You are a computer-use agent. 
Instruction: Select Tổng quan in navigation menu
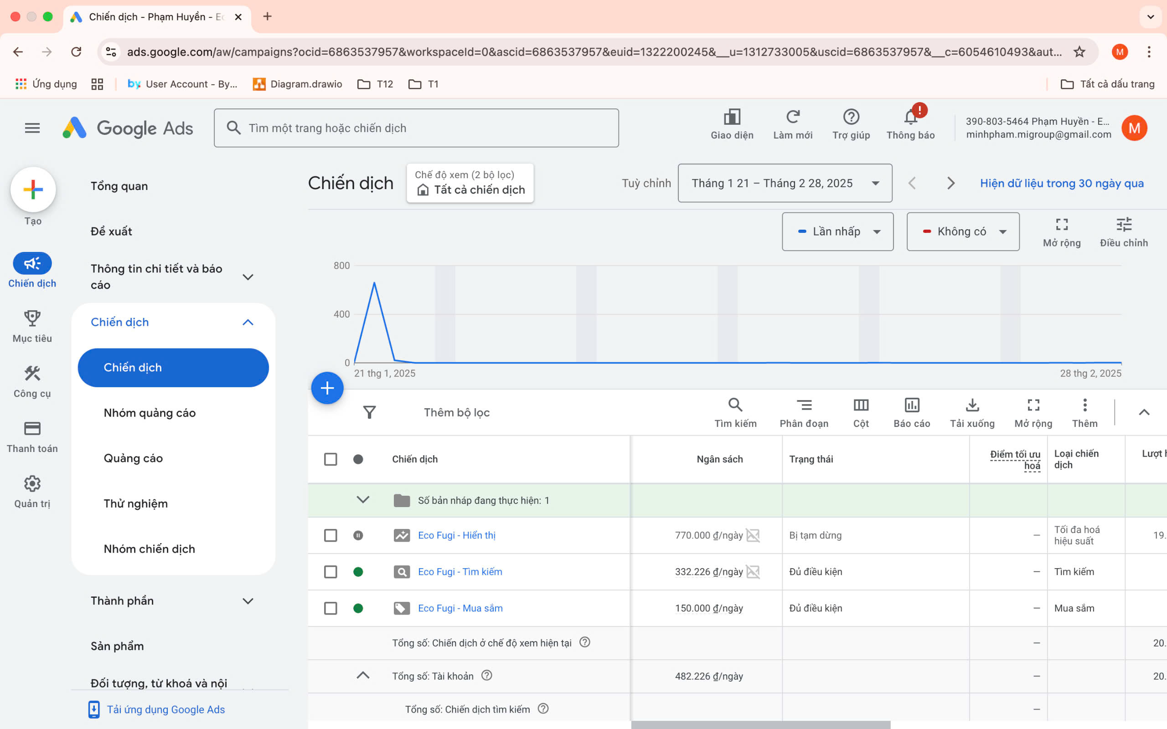point(119,186)
